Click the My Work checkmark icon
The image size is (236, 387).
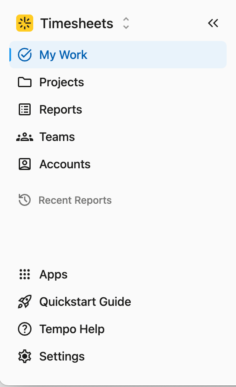tap(25, 55)
